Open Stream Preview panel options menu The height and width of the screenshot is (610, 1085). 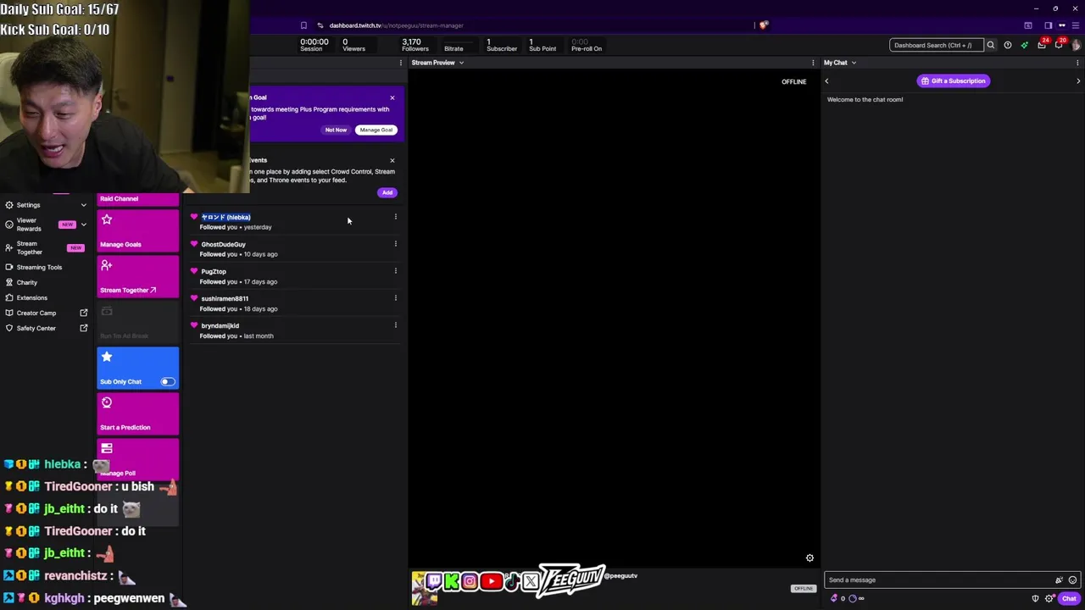pos(813,63)
